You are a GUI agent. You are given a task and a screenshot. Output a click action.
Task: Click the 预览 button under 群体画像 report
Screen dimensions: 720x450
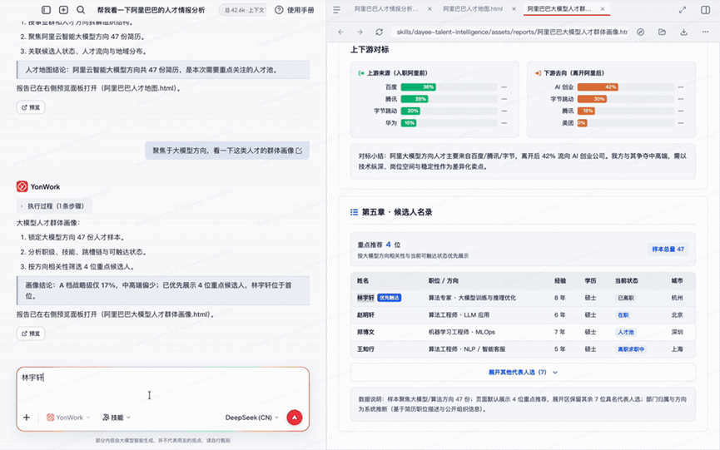coord(31,334)
